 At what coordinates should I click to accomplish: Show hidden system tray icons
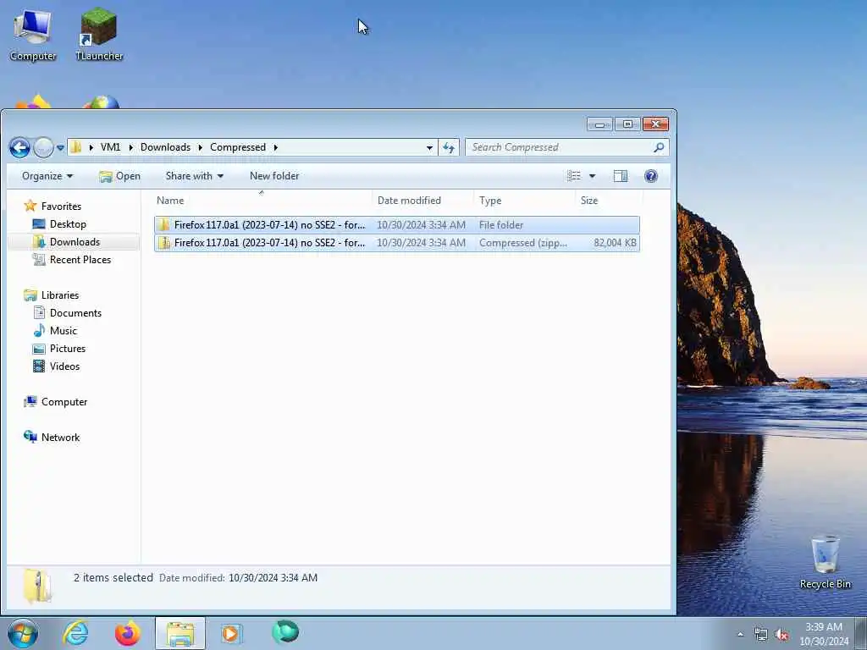click(740, 634)
